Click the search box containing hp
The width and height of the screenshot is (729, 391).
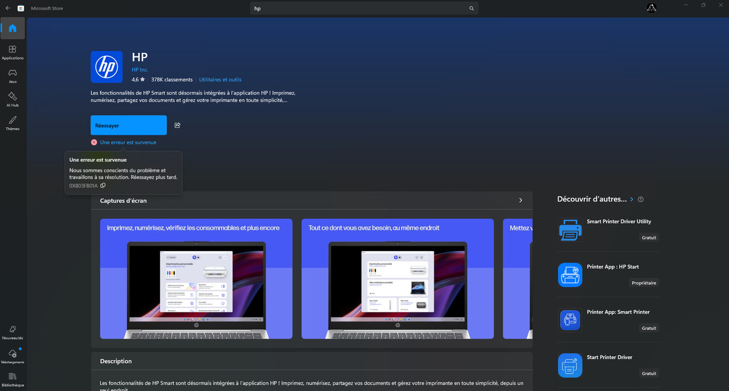click(x=364, y=9)
